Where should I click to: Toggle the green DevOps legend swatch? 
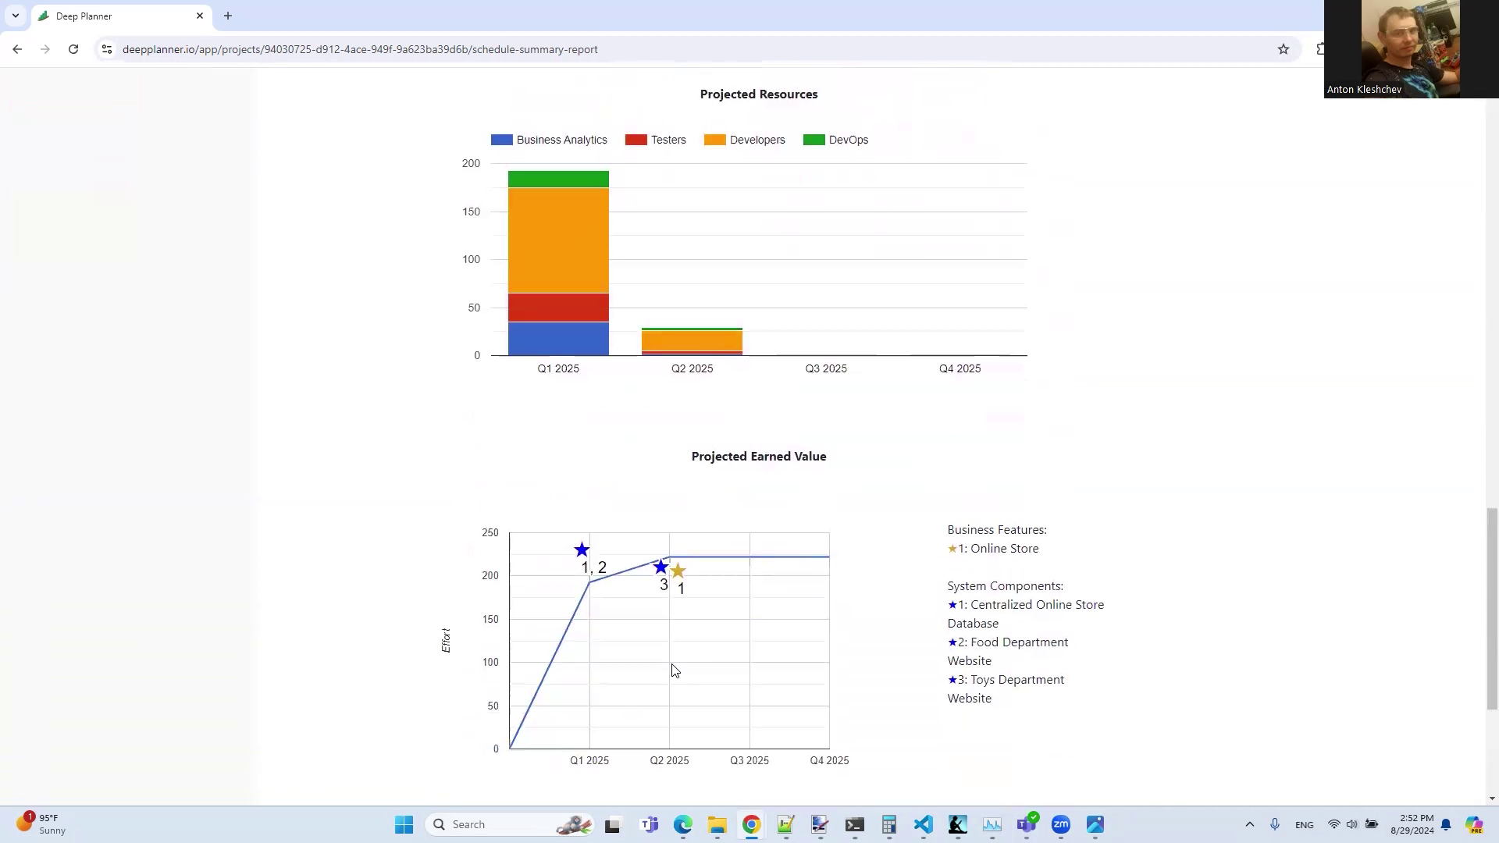tap(814, 140)
